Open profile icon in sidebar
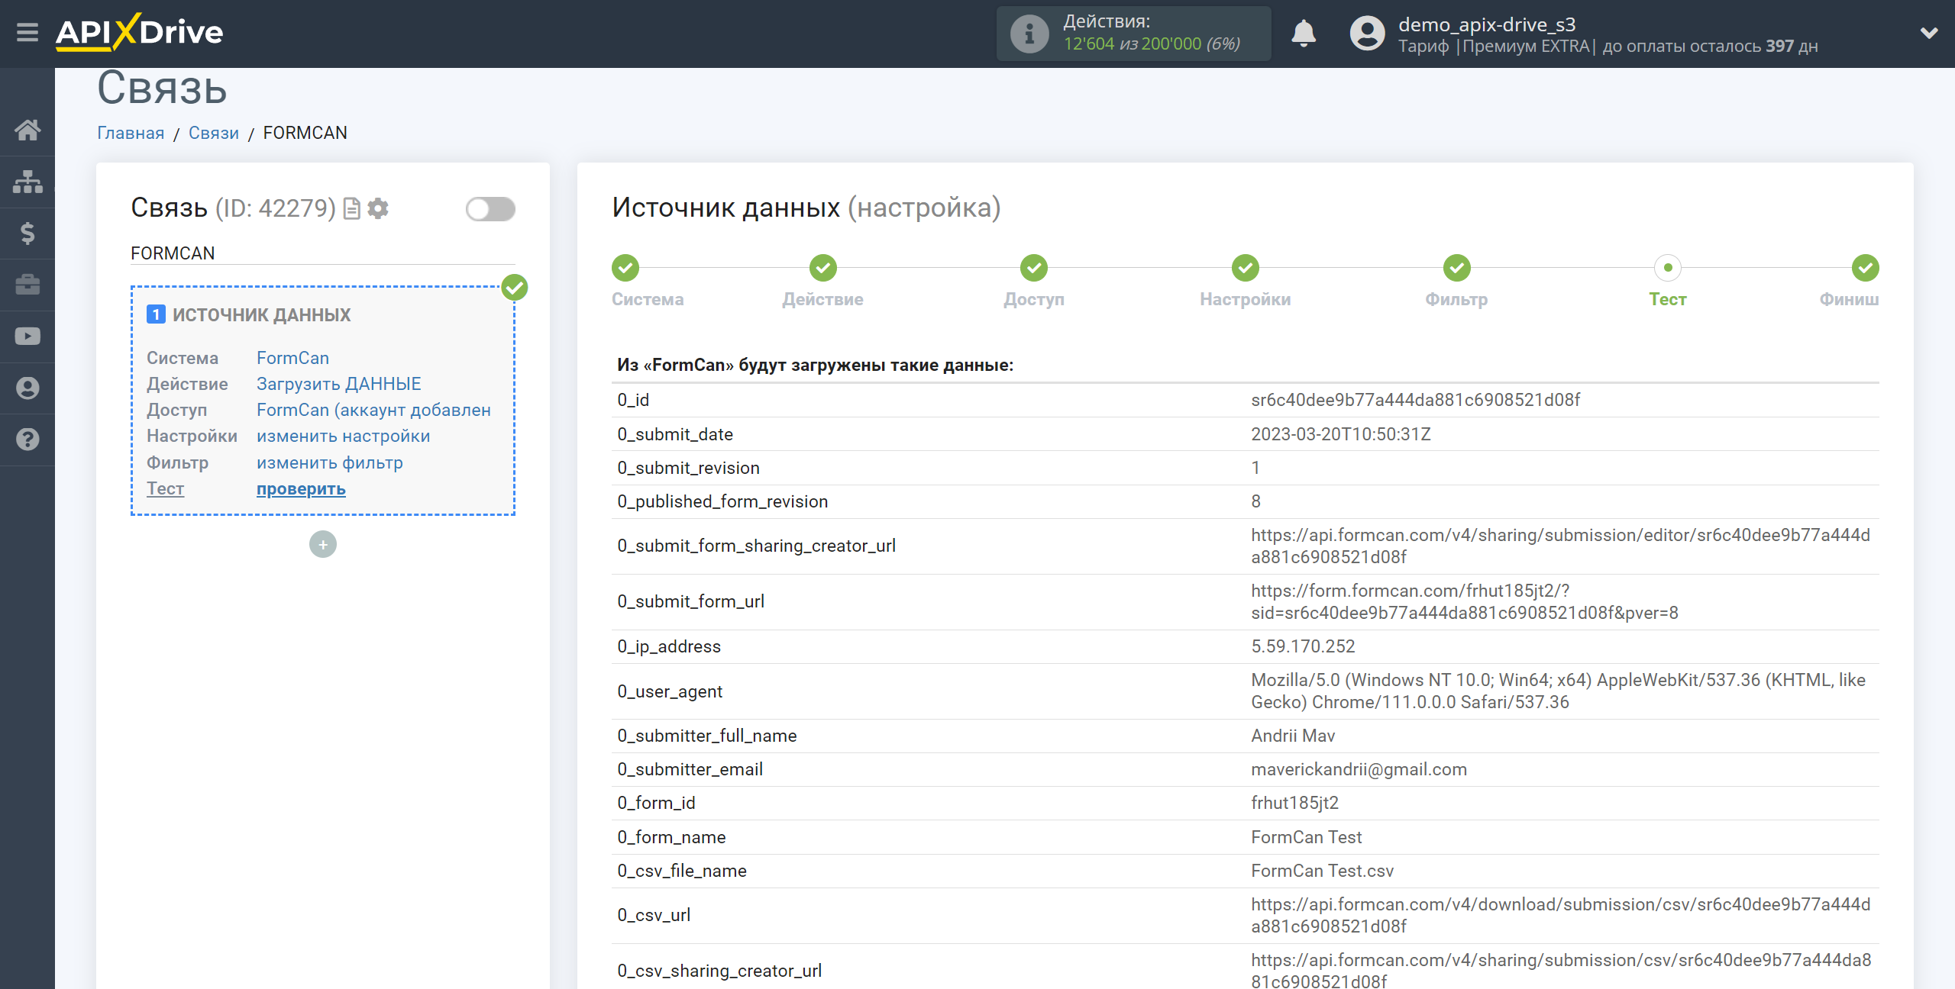This screenshot has width=1955, height=989. 27,388
